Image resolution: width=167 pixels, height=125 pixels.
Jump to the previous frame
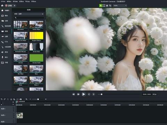(73, 94)
